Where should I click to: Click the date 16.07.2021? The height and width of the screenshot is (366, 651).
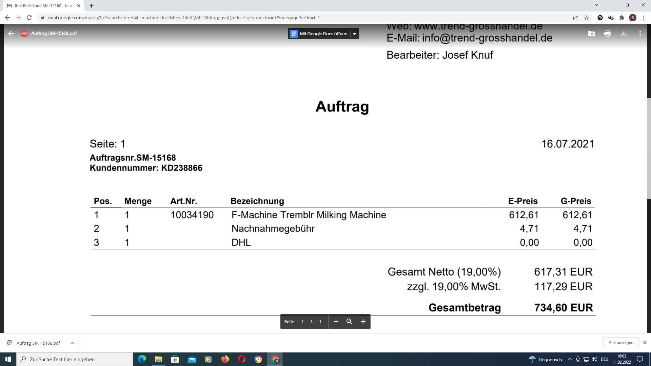tap(568, 144)
